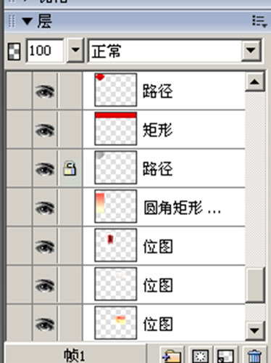
Task: Click the red-marked 位图 layer thumbnail
Action: [116, 245]
